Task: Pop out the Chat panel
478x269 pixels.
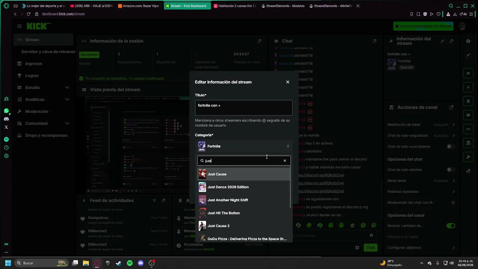Action: click(374, 41)
